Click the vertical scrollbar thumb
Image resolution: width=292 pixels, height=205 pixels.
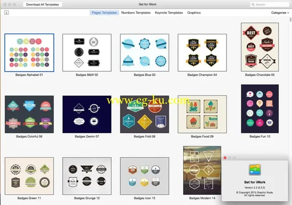click(x=290, y=20)
